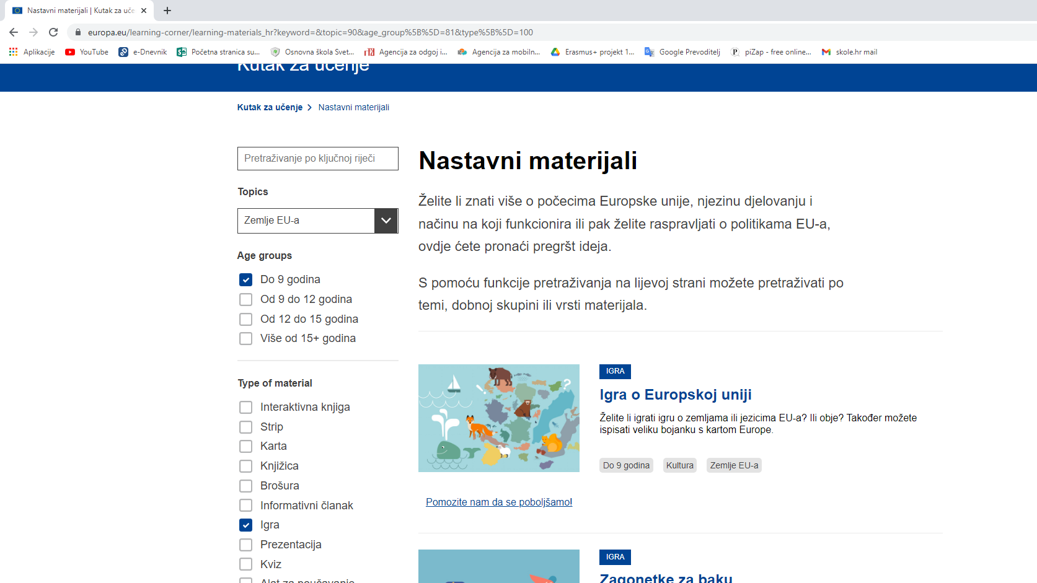Click the browser back arrow
Screen dimensions: 1037x583
click(14, 32)
